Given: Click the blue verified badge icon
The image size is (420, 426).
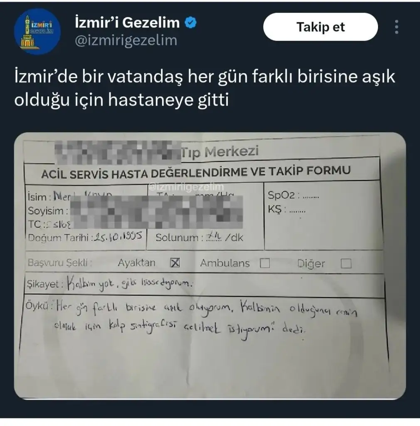Looking at the screenshot, I should (x=191, y=22).
